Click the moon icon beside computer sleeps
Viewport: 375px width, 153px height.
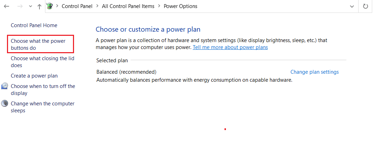click(5, 104)
